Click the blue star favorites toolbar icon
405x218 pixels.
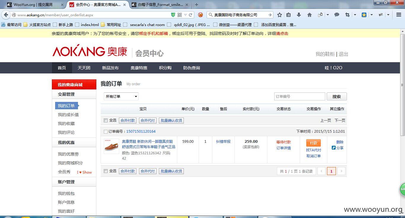click(364, 15)
